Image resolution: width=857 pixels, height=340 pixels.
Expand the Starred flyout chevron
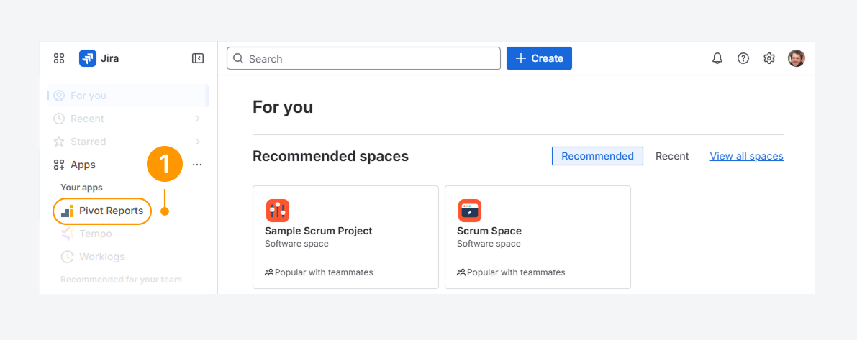197,142
